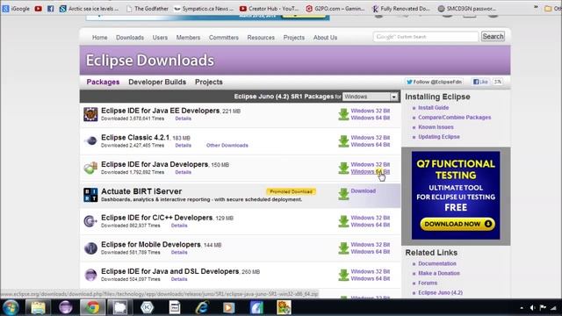Download Java Developers Windows 64 Bit

pyautogui.click(x=371, y=172)
